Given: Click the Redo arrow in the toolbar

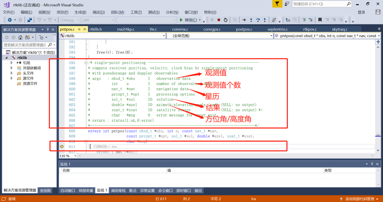Looking at the screenshot, I should (50, 20).
